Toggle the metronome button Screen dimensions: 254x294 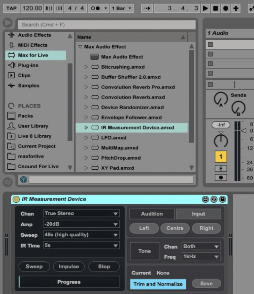point(95,8)
